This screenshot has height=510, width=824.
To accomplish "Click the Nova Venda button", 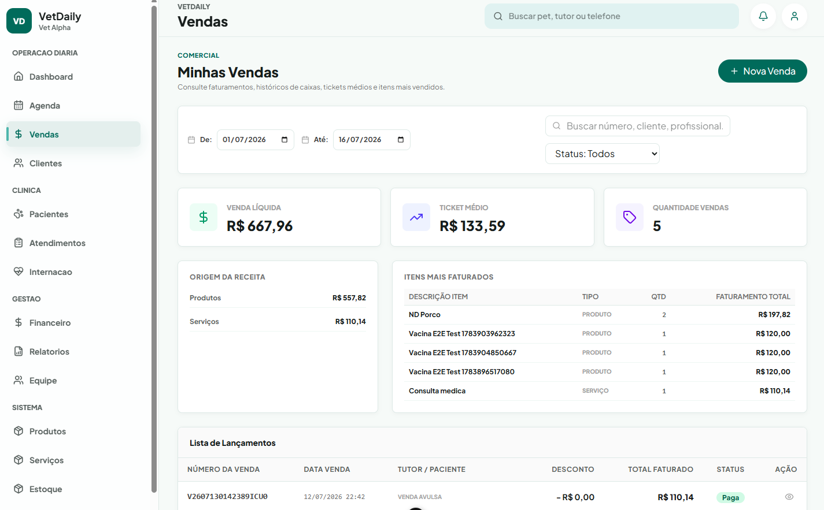I will click(x=763, y=71).
